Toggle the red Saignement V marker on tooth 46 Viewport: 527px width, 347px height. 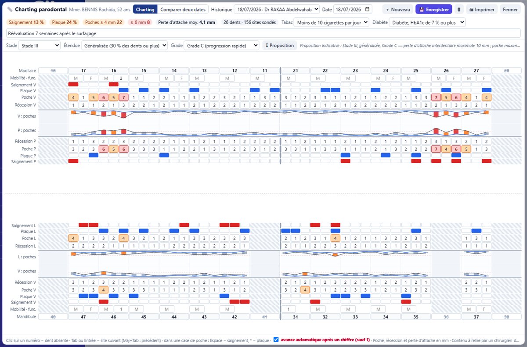click(104, 301)
